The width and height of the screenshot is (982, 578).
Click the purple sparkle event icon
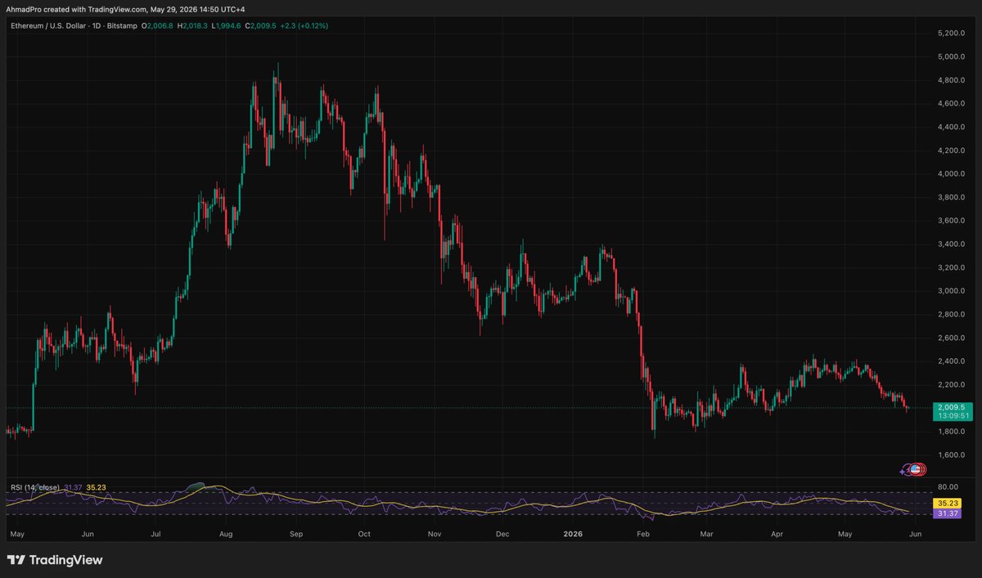[x=904, y=470]
